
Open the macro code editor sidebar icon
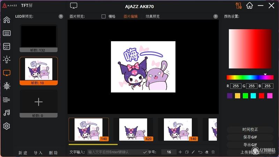[x=7, y=46]
